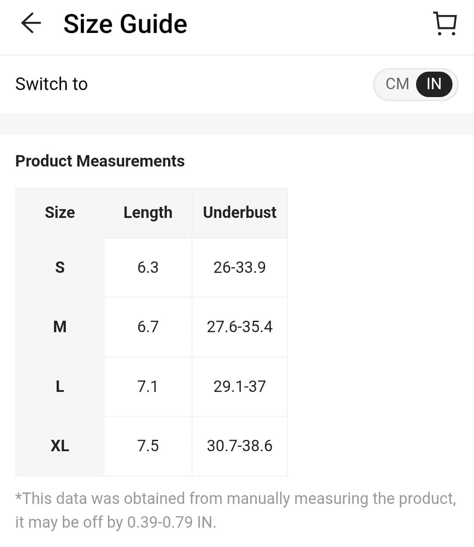Tap the Product Measurements heading
Viewport: 474px width, 547px height.
point(100,161)
